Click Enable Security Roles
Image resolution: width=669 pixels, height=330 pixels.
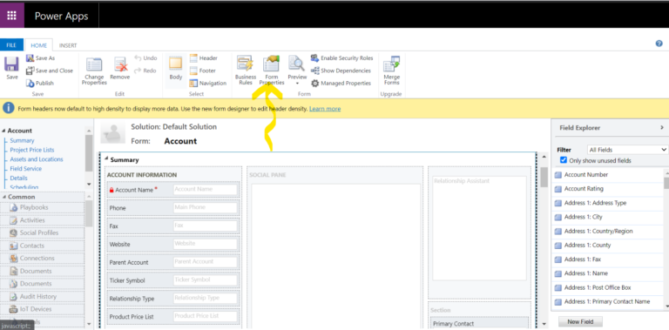341,58
